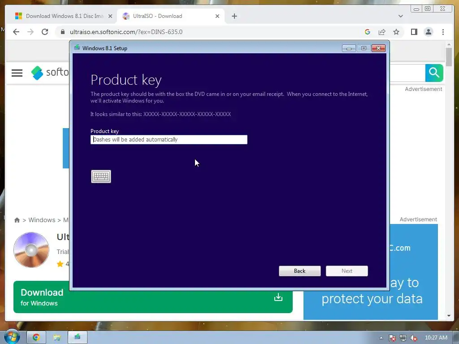This screenshot has height=344, width=459.
Task: Open the tab search dropdown chevron
Action: (x=400, y=16)
